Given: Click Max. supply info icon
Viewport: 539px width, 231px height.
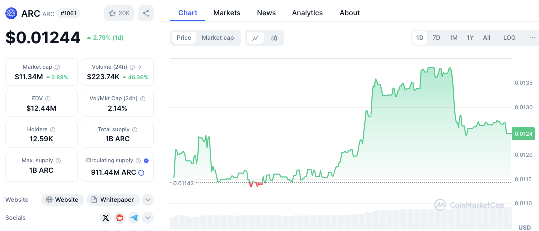Looking at the screenshot, I should [58, 161].
